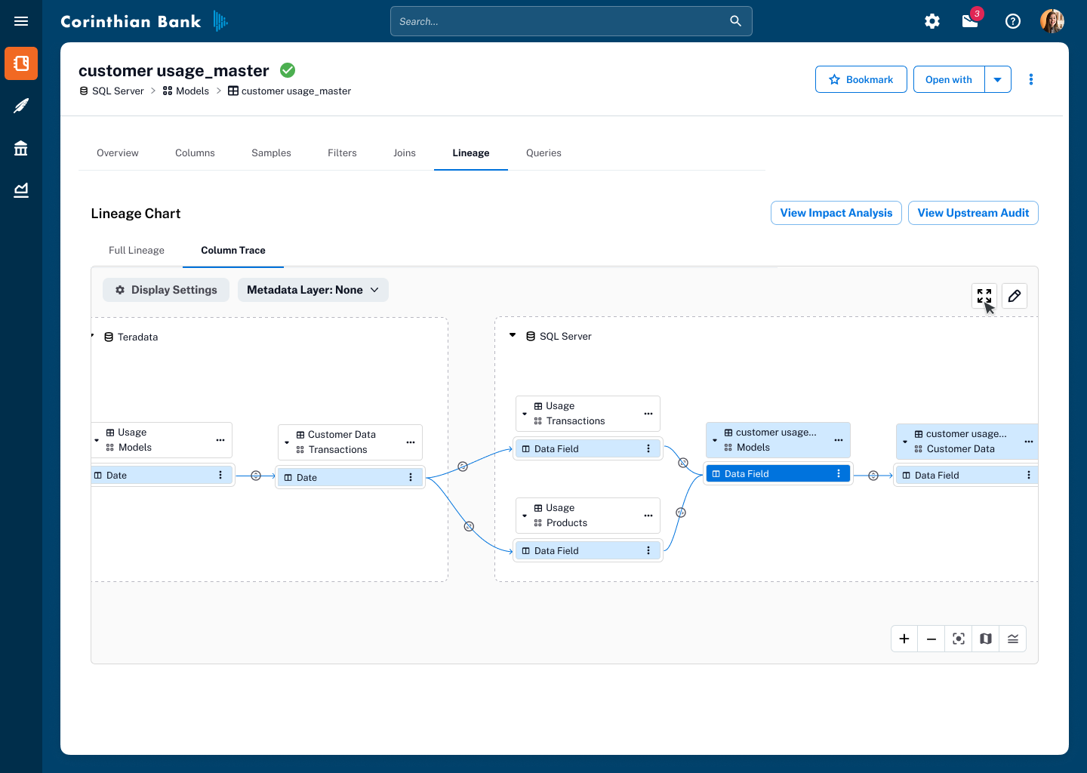
Task: Open kebab menu on Customer Data Data Field
Action: click(1029, 475)
